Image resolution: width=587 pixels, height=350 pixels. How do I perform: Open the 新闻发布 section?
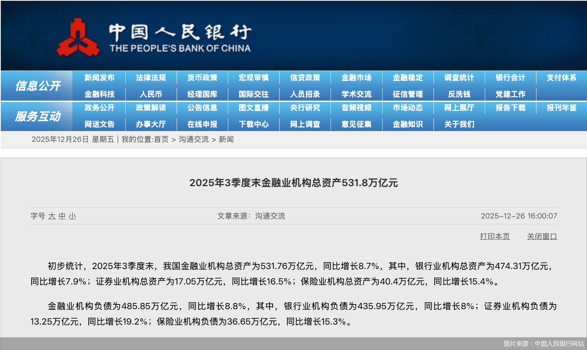100,77
